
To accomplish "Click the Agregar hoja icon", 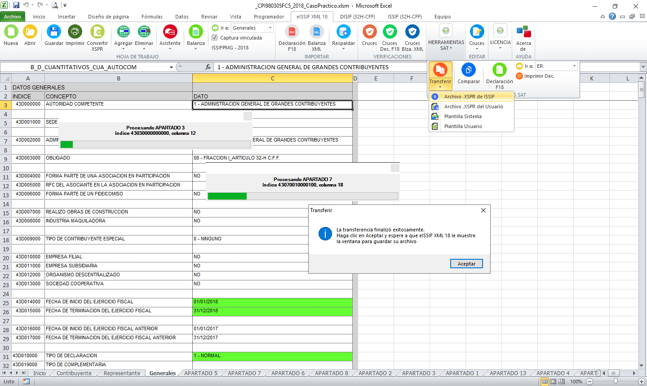I will (x=124, y=32).
